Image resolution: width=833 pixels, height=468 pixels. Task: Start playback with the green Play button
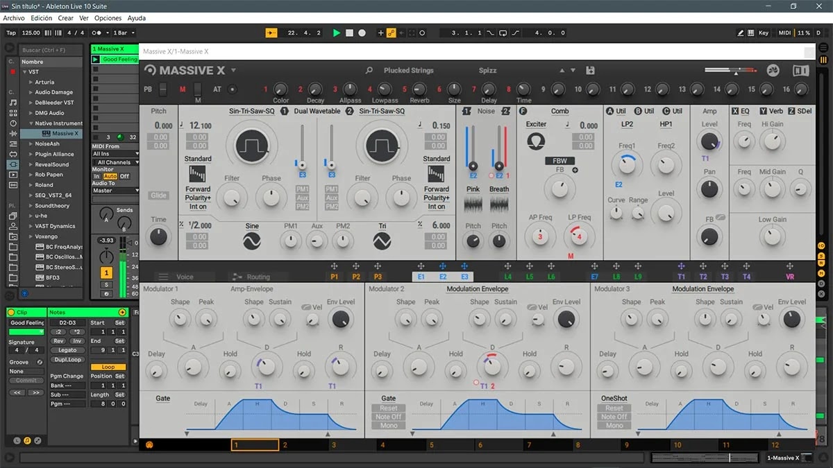pyautogui.click(x=337, y=33)
